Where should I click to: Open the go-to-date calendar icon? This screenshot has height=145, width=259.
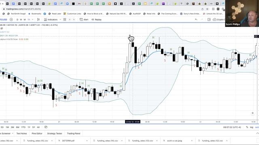[46, 127]
